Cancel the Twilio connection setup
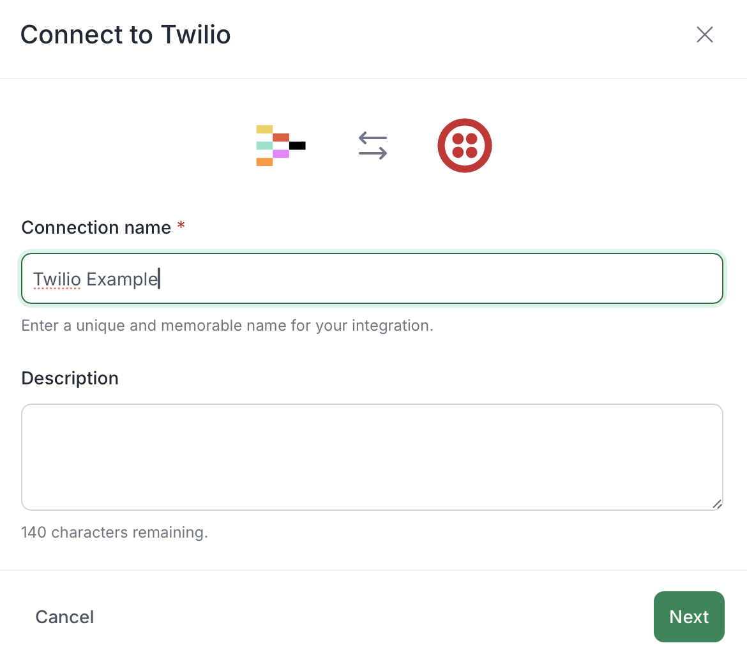This screenshot has height=650, width=747. (64, 617)
